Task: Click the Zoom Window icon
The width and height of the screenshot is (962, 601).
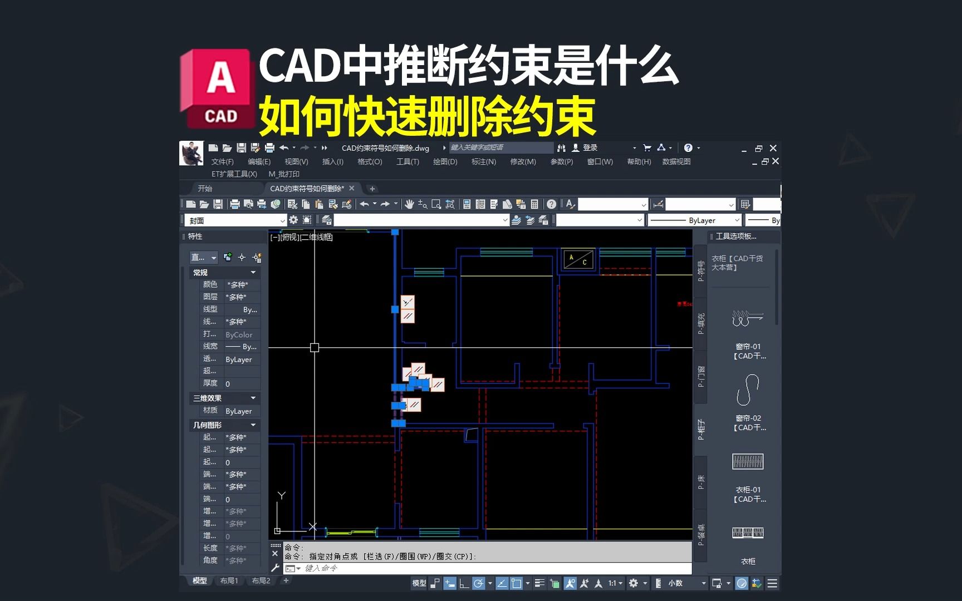Action: (436, 205)
